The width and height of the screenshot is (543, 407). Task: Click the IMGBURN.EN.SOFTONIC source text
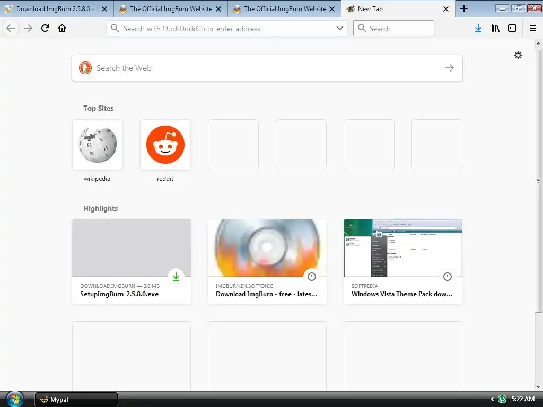pyautogui.click(x=244, y=286)
